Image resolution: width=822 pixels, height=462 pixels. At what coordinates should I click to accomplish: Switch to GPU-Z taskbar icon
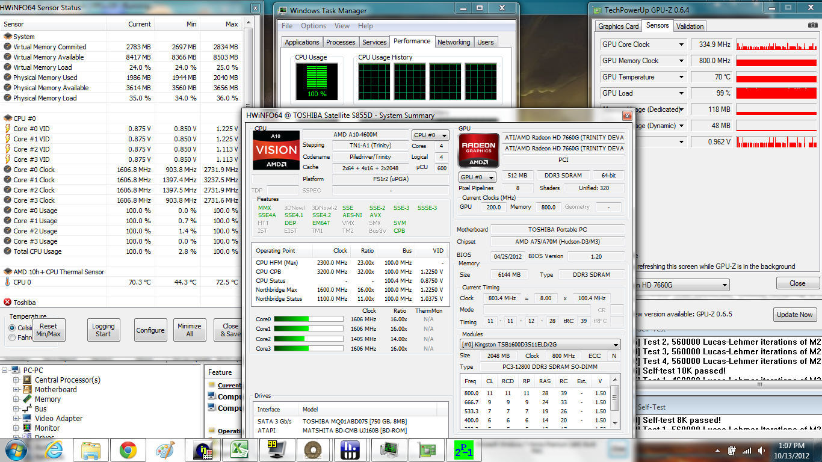tap(427, 449)
